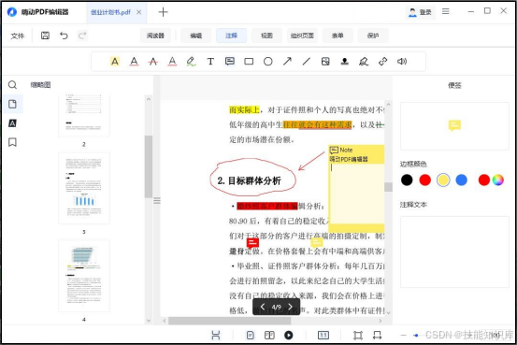The width and height of the screenshot is (517, 345).
Task: Click the 登录 login button
Action: point(420,12)
